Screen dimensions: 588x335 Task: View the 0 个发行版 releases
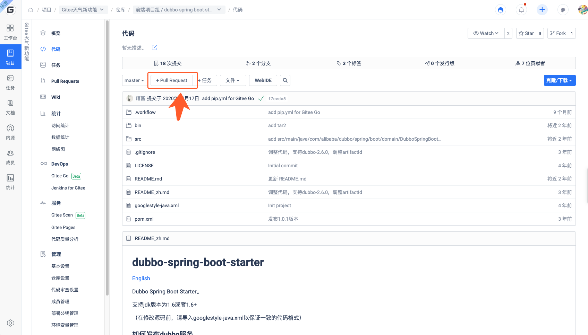[x=440, y=63]
